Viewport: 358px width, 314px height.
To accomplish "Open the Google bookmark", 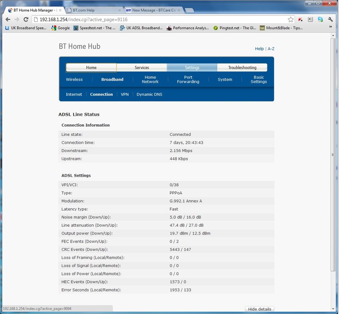I will [61, 28].
